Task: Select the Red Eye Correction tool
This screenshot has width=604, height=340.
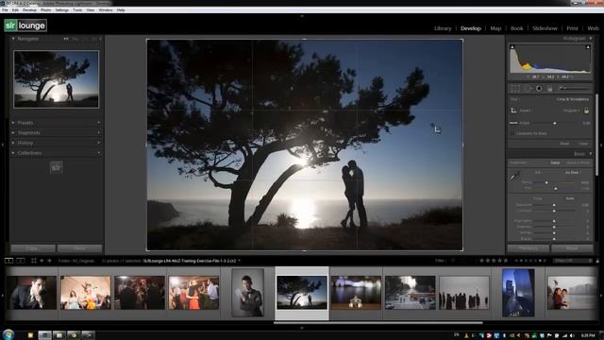Action: point(539,89)
